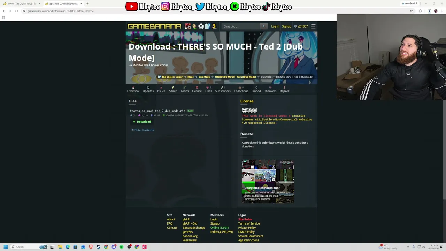The height and width of the screenshot is (251, 446).
Task: Bookmark this page with the star icon
Action: click(x=411, y=11)
